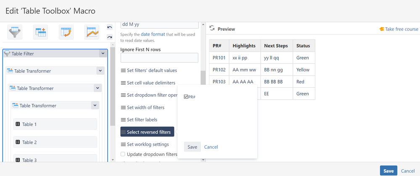Viewport: 420px width, 176px height.
Task: Click the Table 1 grid icon
Action: point(18,124)
